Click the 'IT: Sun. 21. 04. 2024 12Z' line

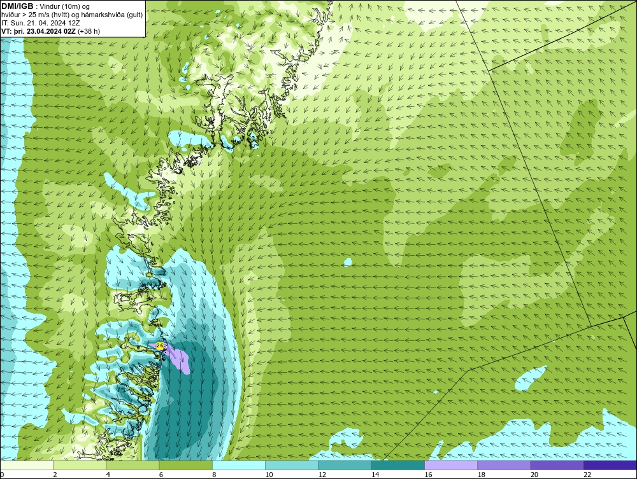[x=41, y=23]
